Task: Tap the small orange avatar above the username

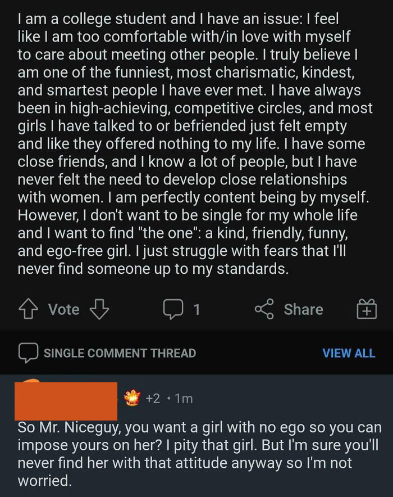Action: click(x=35, y=381)
